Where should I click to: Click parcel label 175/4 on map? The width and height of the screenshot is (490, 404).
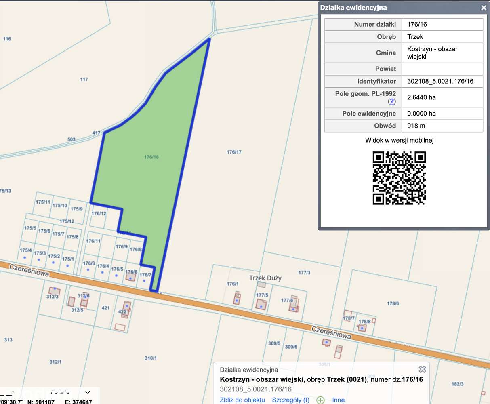[26, 250]
